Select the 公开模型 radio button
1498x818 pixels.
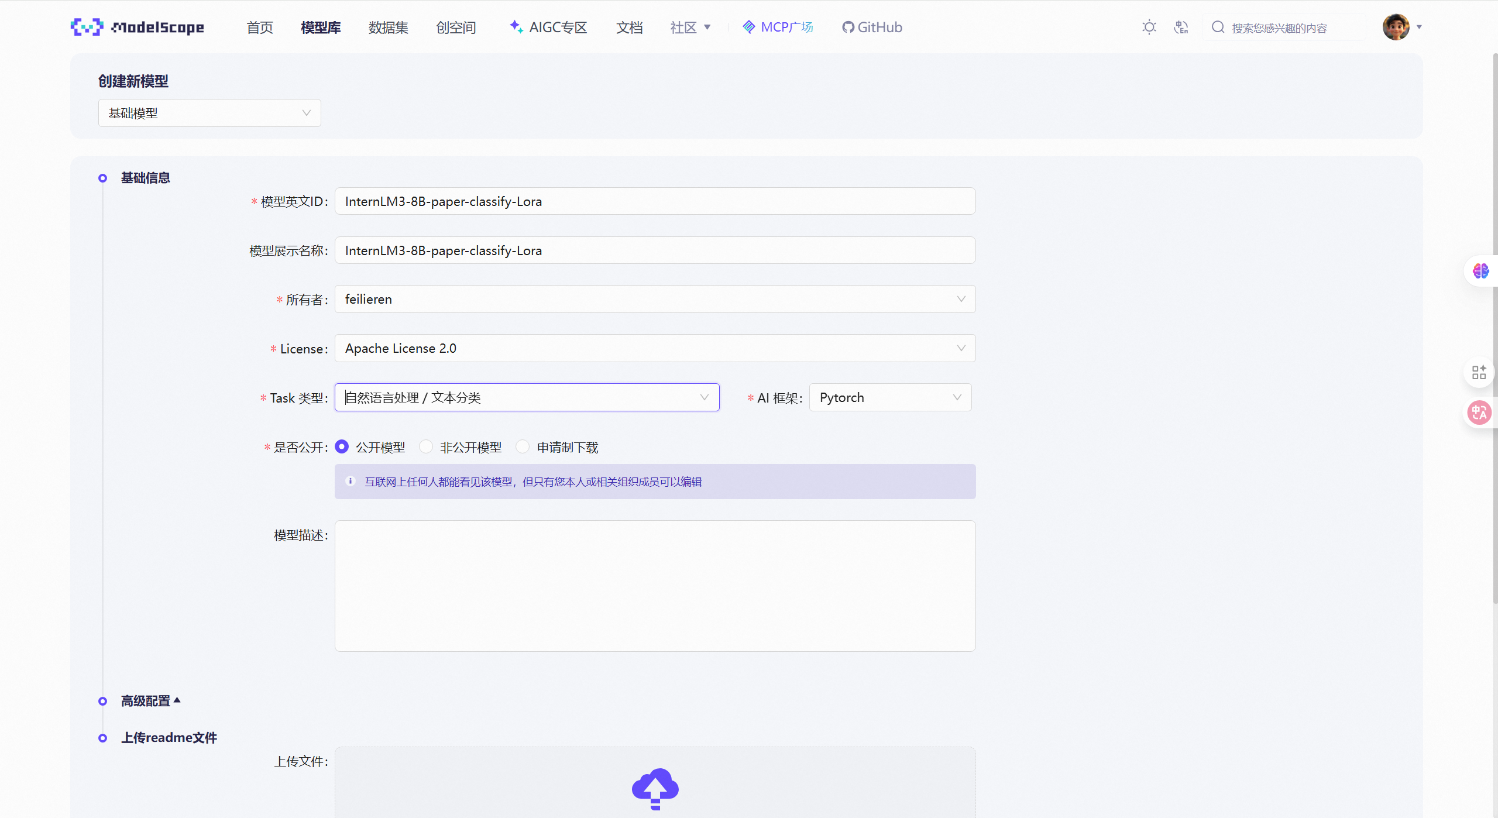pyautogui.click(x=342, y=447)
